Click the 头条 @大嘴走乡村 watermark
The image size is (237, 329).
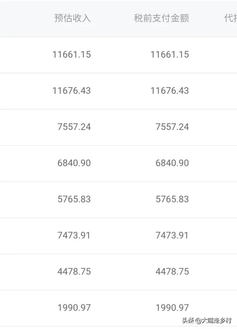pos(207,320)
